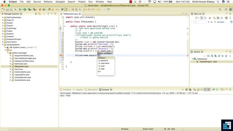Screen dimensions: 233x131
Task: Click Hide Fields icon in Outline toolbar
Action: 216,56
